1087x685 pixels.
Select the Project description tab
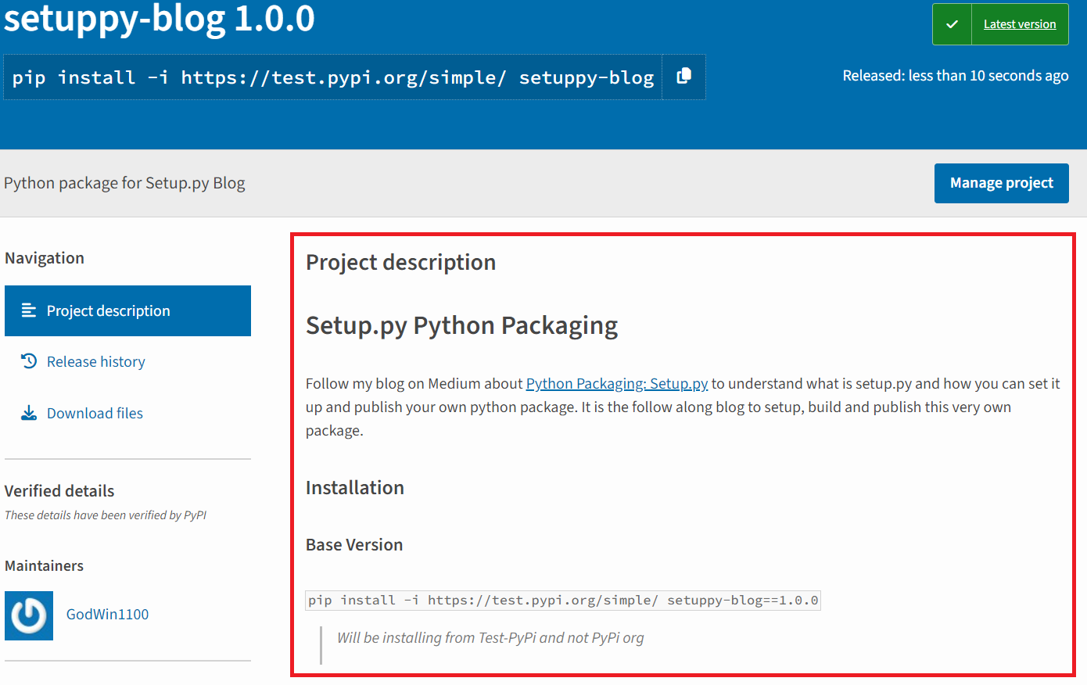pos(127,310)
